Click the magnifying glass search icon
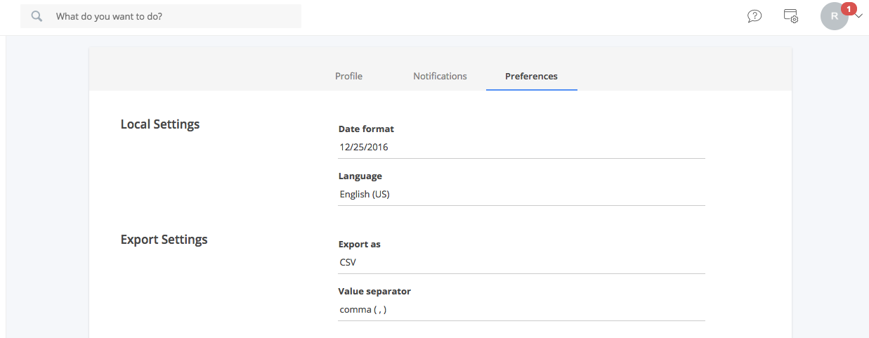The height and width of the screenshot is (338, 869). pos(37,15)
